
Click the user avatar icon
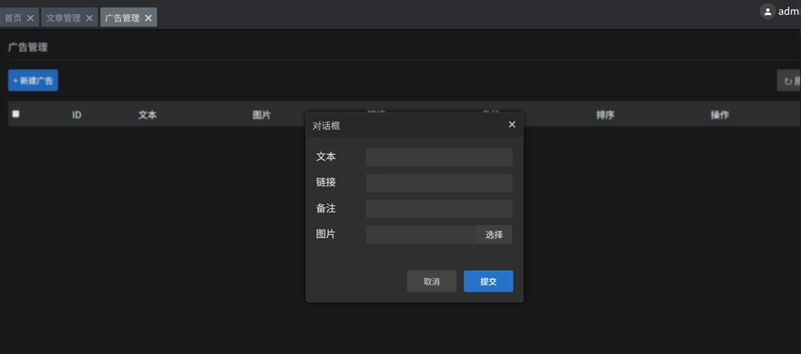click(768, 11)
